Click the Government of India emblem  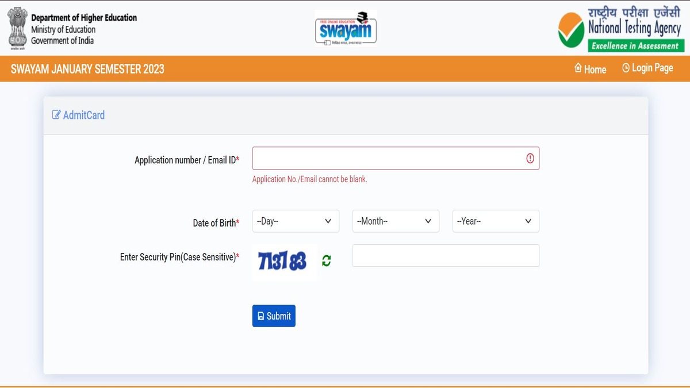click(17, 27)
